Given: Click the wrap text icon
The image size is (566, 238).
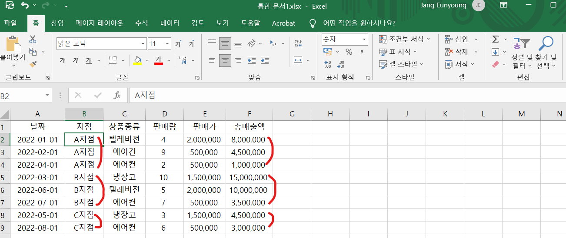Looking at the screenshot, I should click(x=298, y=43).
